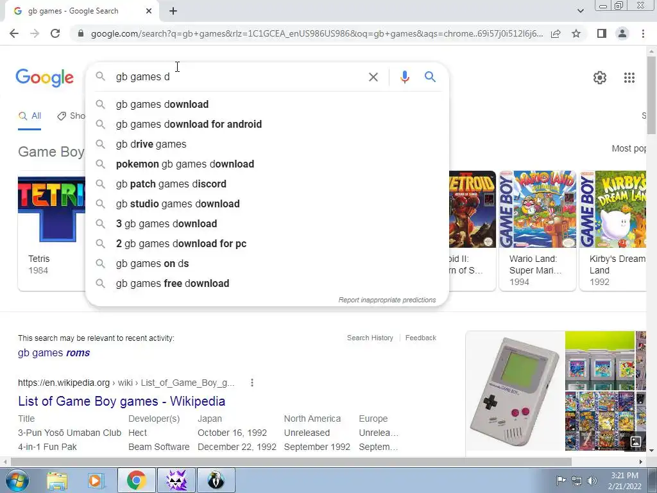Open the Google apps grid icon
This screenshot has height=493, width=657.
(x=629, y=78)
